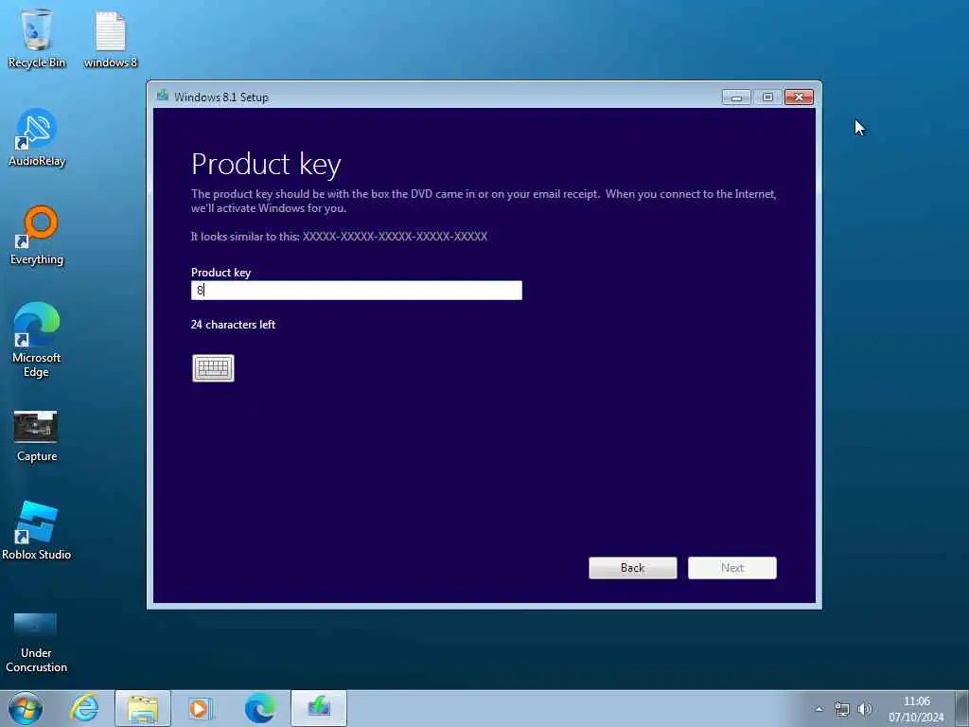Select the windows 8 text file icon
969x727 pixels.
coord(111,38)
